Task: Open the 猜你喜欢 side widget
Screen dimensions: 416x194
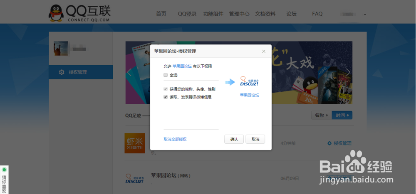Action: point(4,180)
